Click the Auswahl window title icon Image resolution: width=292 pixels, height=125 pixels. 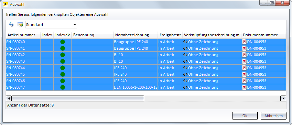[6, 4]
